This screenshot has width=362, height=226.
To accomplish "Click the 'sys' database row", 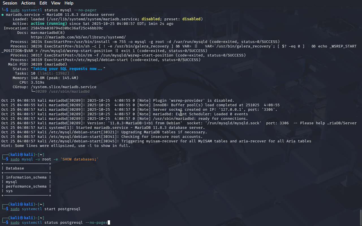I will pos(9,191).
